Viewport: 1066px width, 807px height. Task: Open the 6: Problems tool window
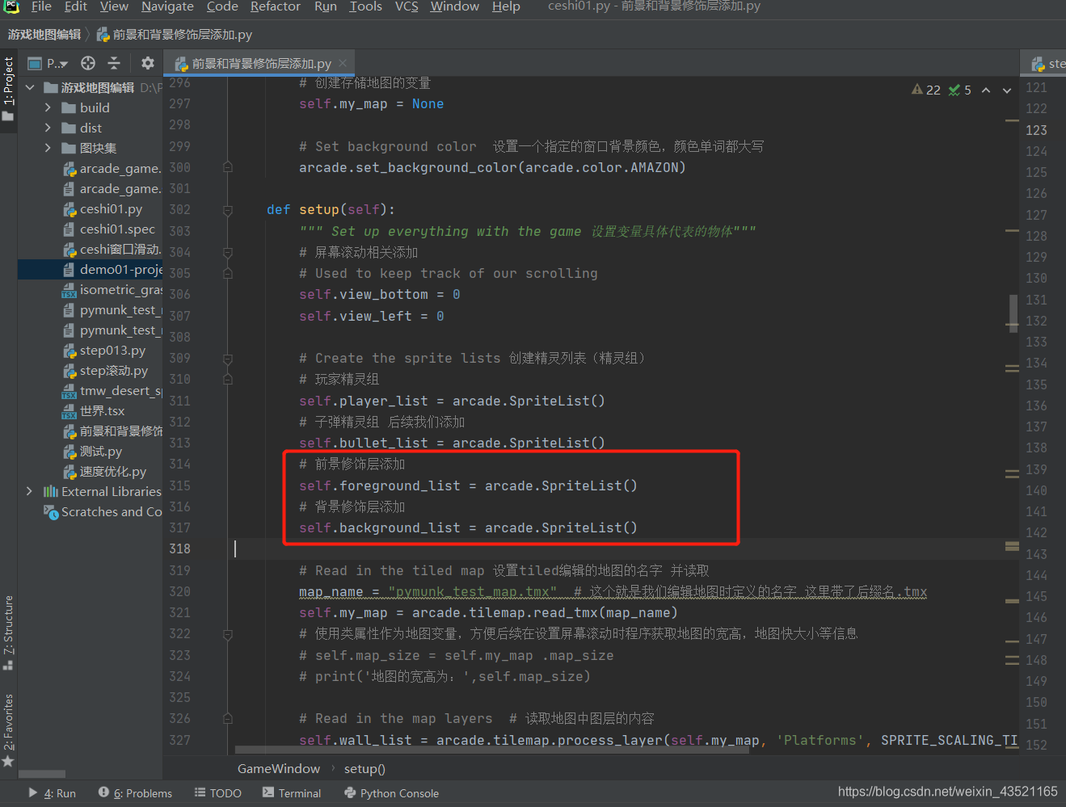[x=135, y=793]
